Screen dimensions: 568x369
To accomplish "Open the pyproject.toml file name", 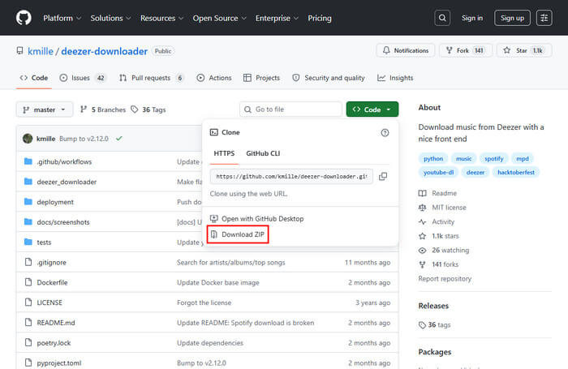I will [x=59, y=363].
